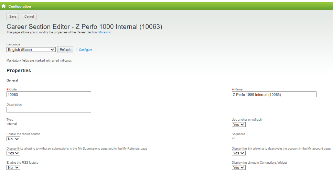This screenshot has height=174, width=333.
Task: Open the Enable the radius search dropdown
Action: pyautogui.click(x=13, y=139)
